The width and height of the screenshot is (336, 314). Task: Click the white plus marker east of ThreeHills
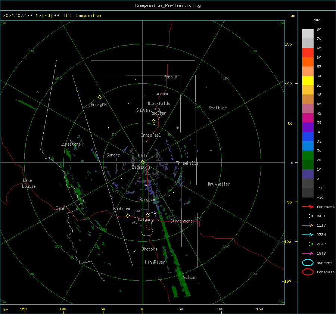(x=211, y=150)
